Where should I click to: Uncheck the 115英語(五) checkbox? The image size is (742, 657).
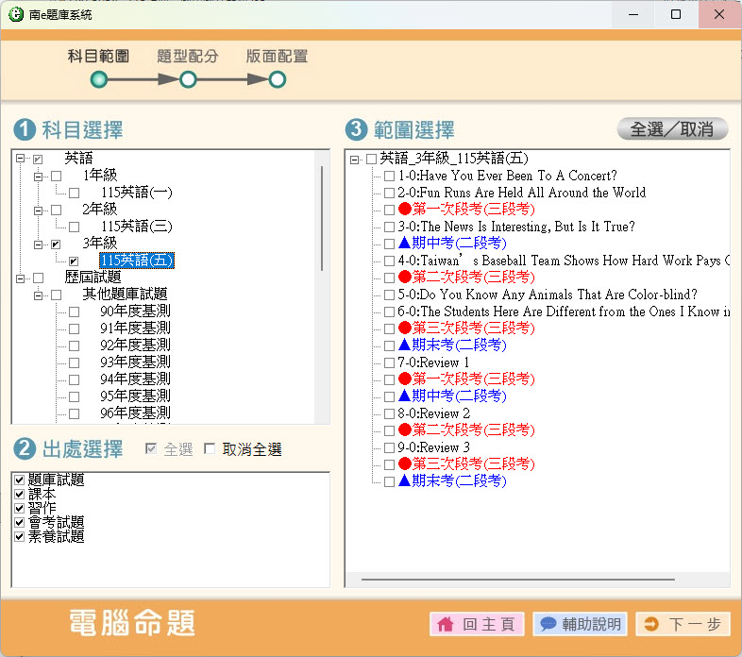pyautogui.click(x=74, y=261)
